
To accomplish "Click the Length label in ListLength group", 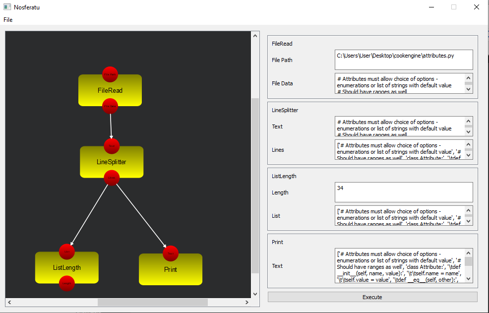I will 280,192.
